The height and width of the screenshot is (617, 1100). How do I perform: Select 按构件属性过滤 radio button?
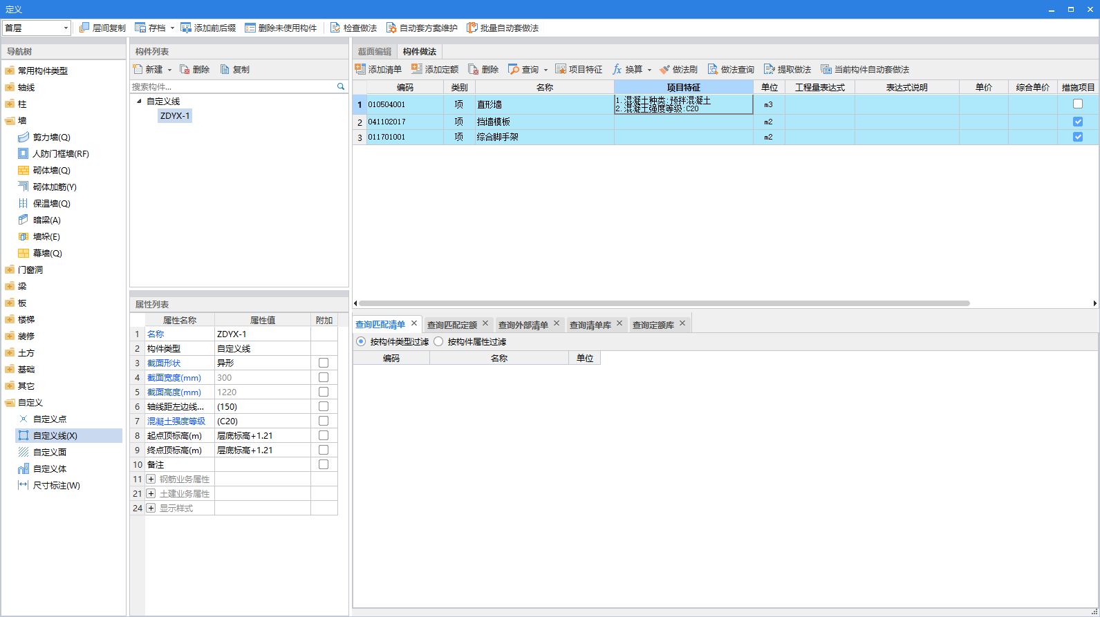point(438,341)
